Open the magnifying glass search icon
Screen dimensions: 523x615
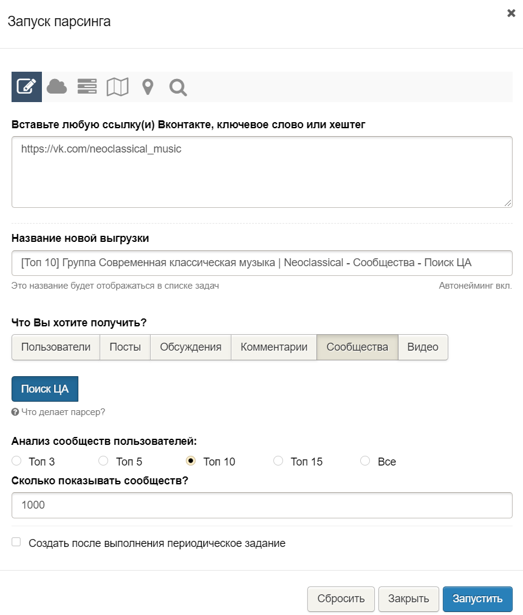[178, 88]
